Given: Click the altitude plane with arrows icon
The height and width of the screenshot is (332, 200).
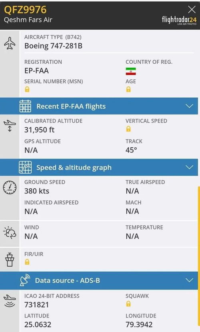Looking at the screenshot, I should click(x=10, y=126).
